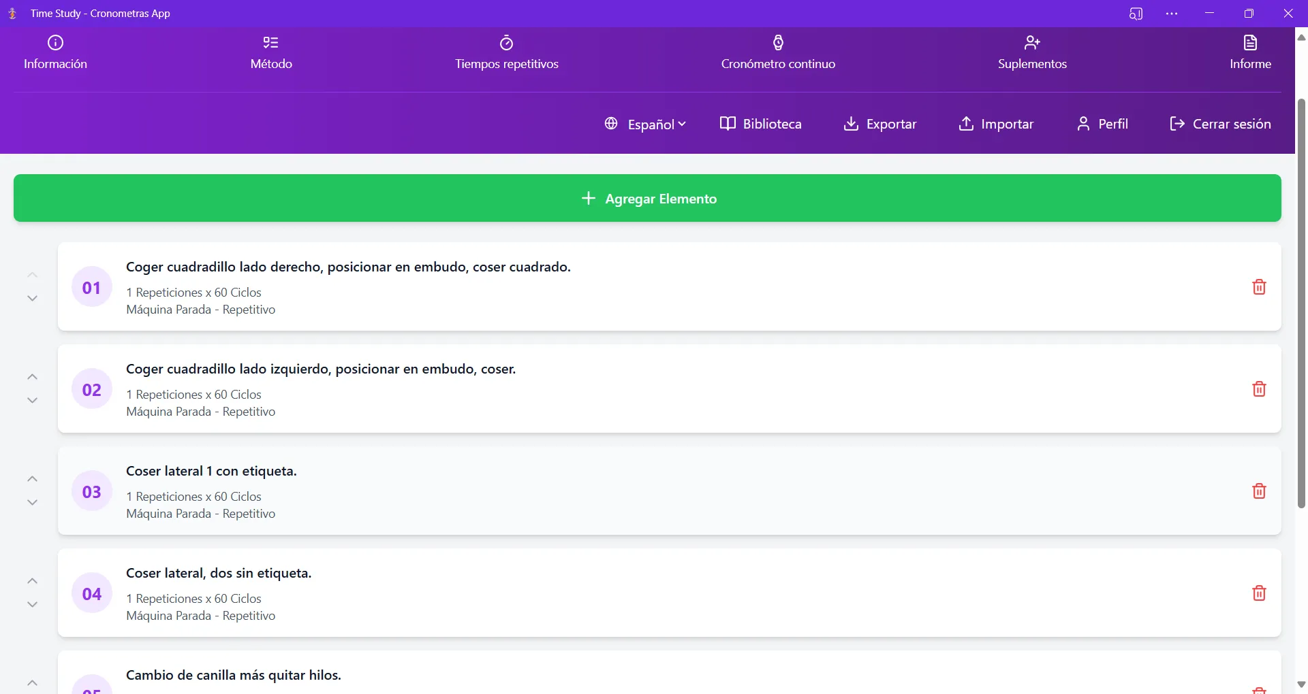This screenshot has width=1308, height=694.
Task: Click the Importar button
Action: click(x=996, y=124)
